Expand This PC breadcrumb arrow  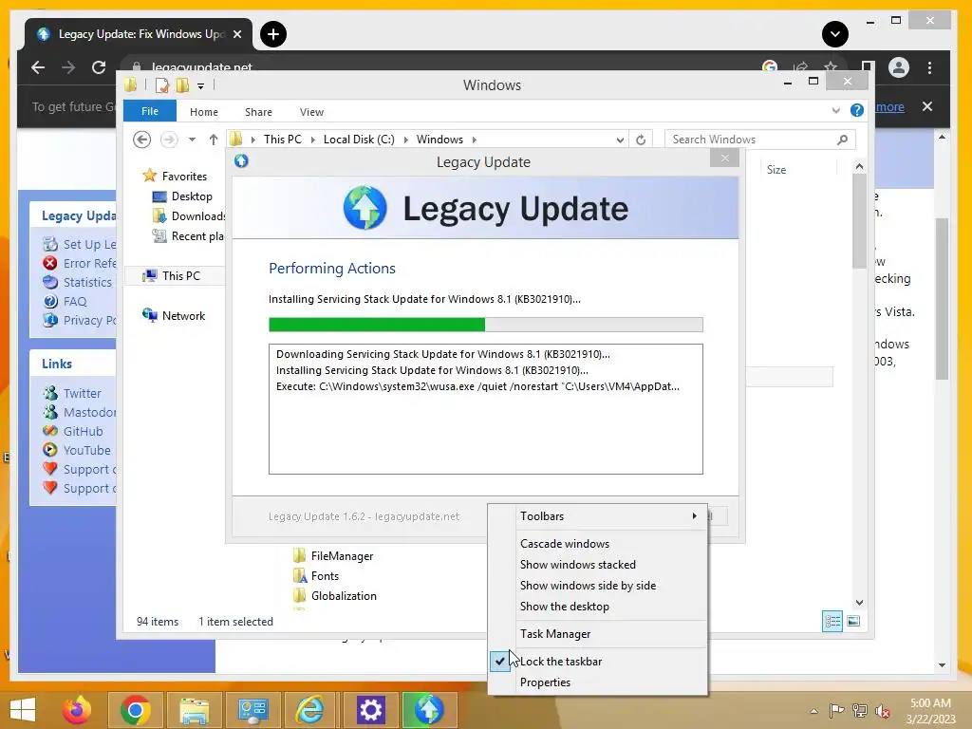point(312,140)
